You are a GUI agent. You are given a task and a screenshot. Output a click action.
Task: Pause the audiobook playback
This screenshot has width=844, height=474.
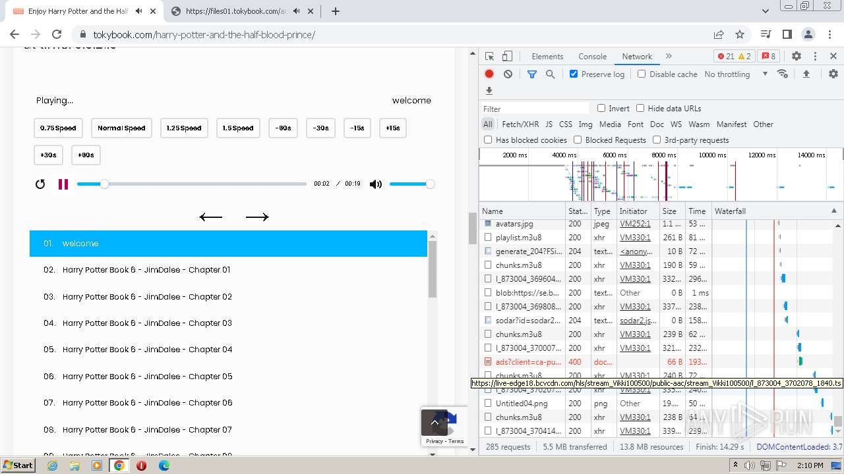tap(63, 184)
